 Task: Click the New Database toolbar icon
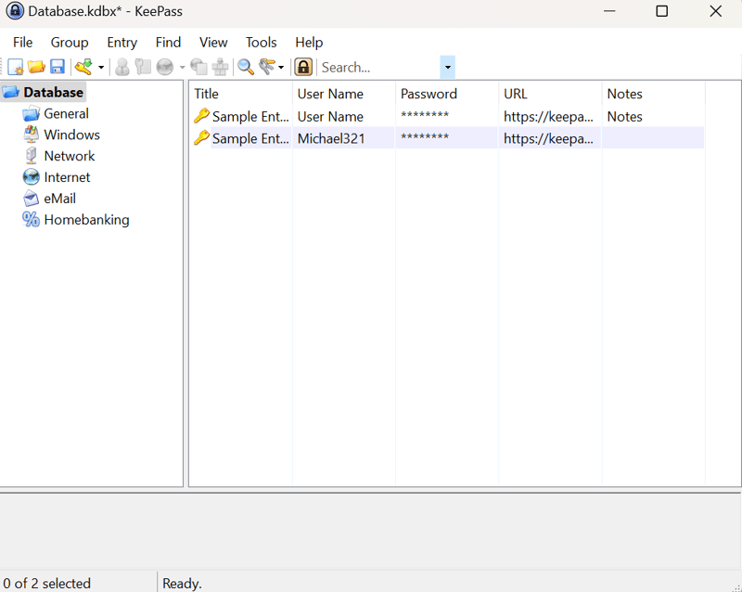(x=16, y=67)
